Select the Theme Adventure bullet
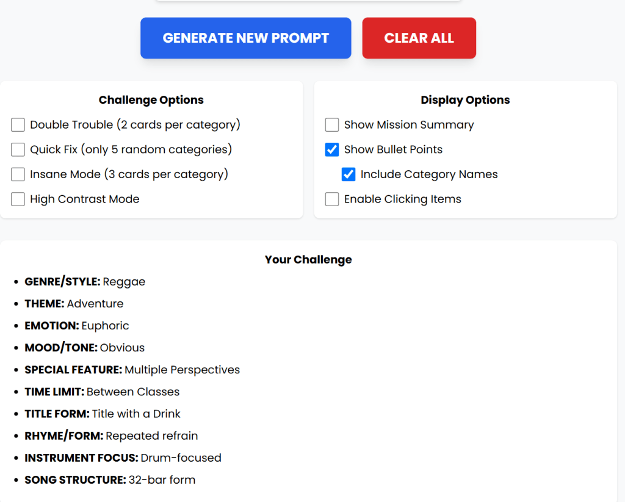The image size is (625, 502). click(x=74, y=304)
